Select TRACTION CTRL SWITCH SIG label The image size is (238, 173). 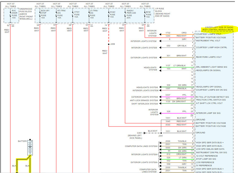(x=211, y=100)
